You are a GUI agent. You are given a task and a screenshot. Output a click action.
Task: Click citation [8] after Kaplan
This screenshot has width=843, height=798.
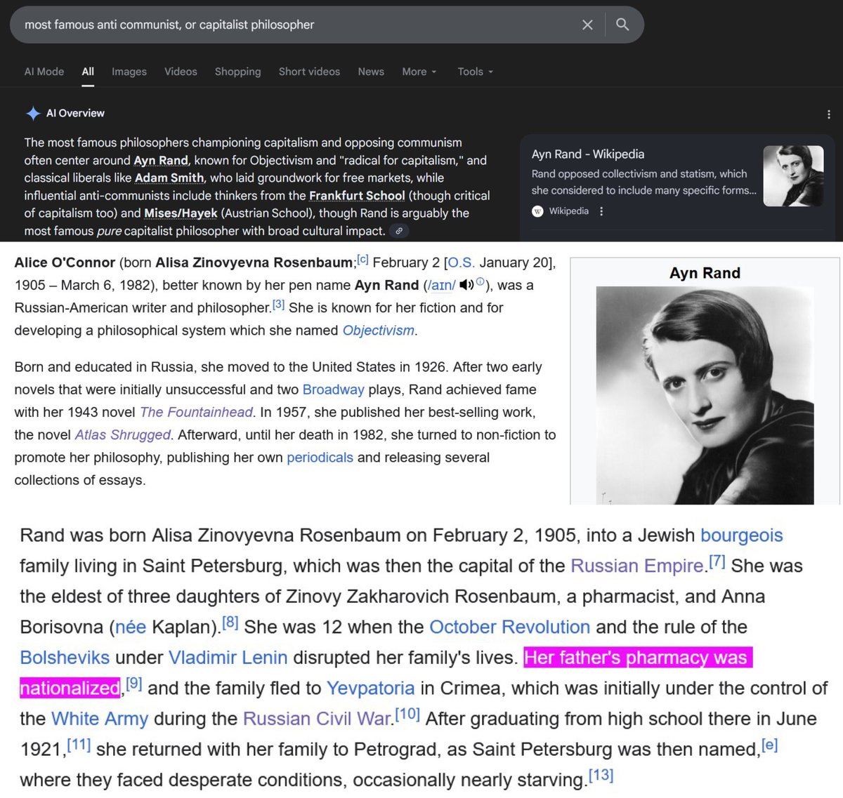coord(230,622)
